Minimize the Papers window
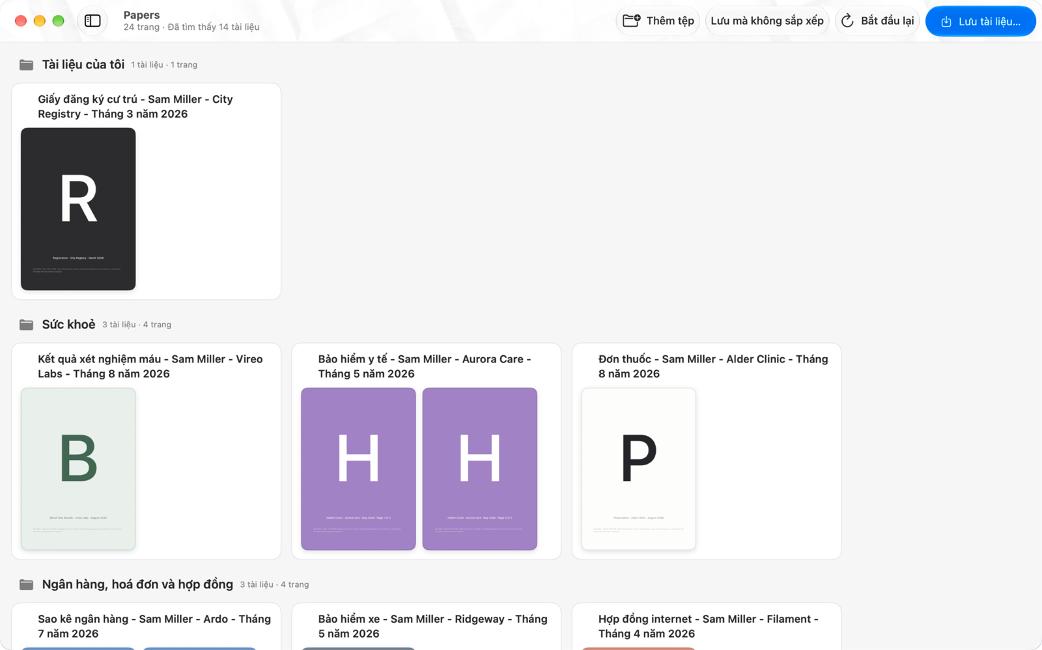 (40, 21)
